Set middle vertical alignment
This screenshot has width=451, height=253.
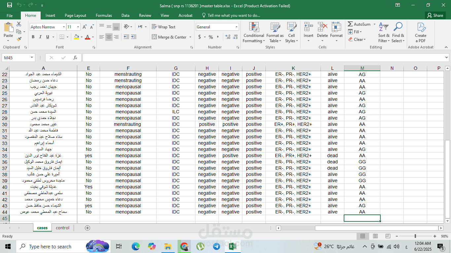point(109,27)
